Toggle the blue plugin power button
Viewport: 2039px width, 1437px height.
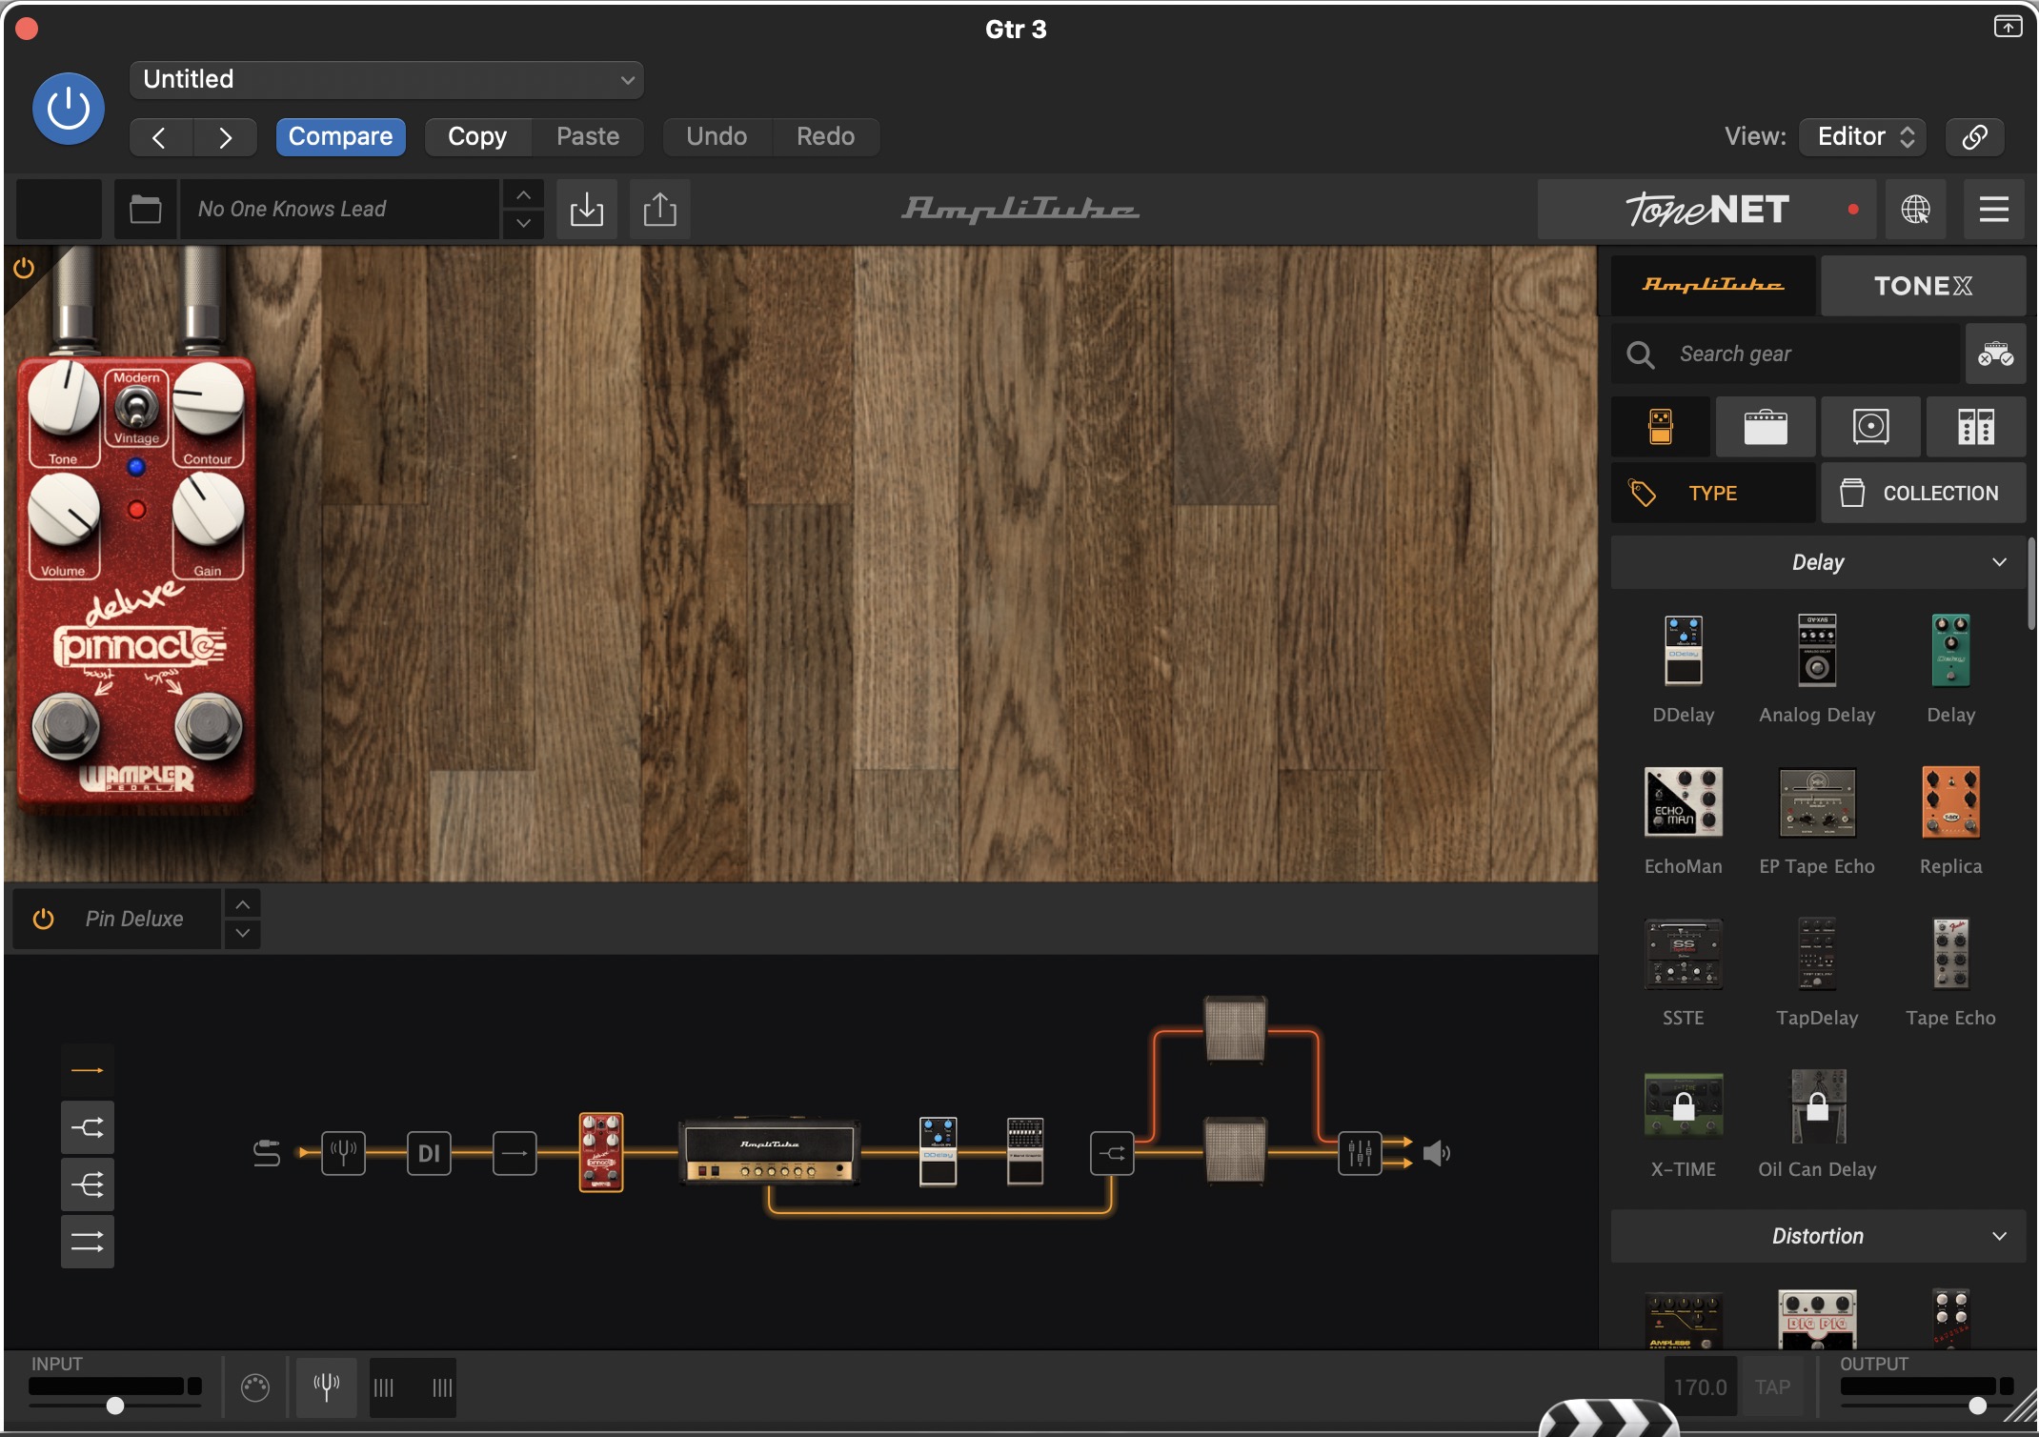pyautogui.click(x=69, y=109)
